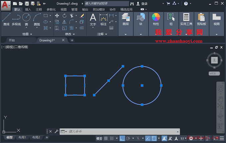Expand the Layers (图层) panel dropdown

[126, 34]
